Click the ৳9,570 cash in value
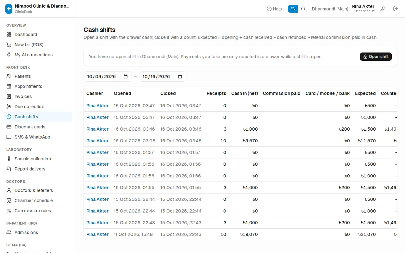405x253 pixels. pos(250,141)
